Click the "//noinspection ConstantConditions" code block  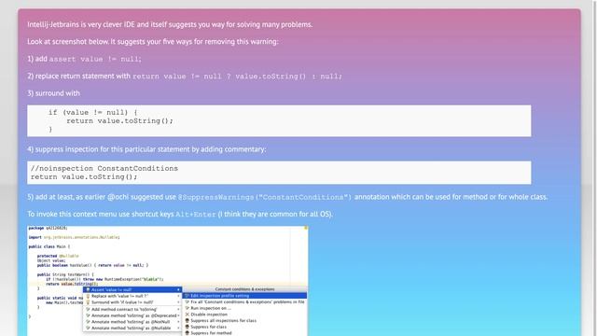pyautogui.click(x=279, y=173)
